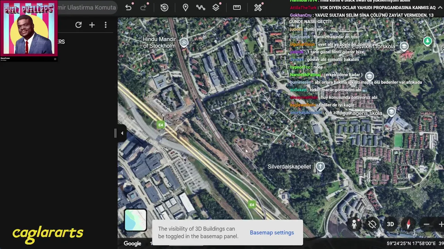The image size is (444, 249).
Task: Click the Hindu Mandir of Stockholm label
Action: [159, 43]
